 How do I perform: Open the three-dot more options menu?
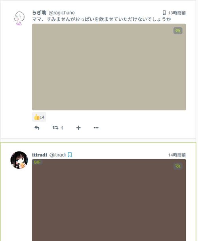tap(96, 128)
